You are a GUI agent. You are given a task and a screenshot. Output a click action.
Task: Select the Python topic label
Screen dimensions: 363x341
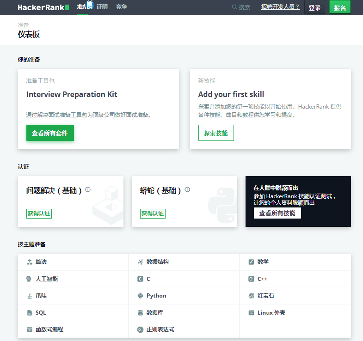(x=156, y=296)
